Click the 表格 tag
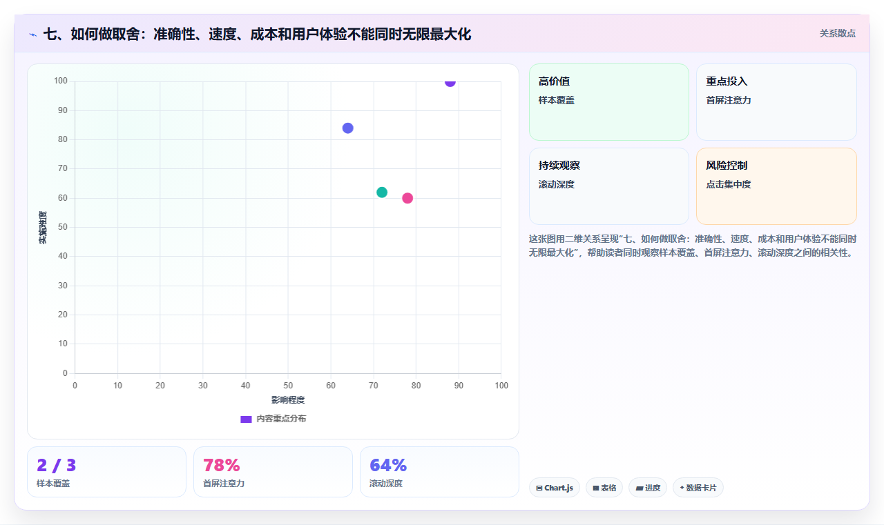The height and width of the screenshot is (525, 884). pyautogui.click(x=604, y=488)
